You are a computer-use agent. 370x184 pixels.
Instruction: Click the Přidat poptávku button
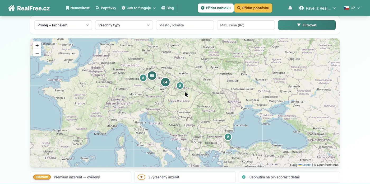[x=253, y=8]
